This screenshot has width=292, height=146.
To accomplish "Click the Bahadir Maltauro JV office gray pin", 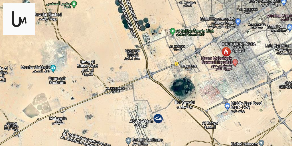I will point(128,141).
